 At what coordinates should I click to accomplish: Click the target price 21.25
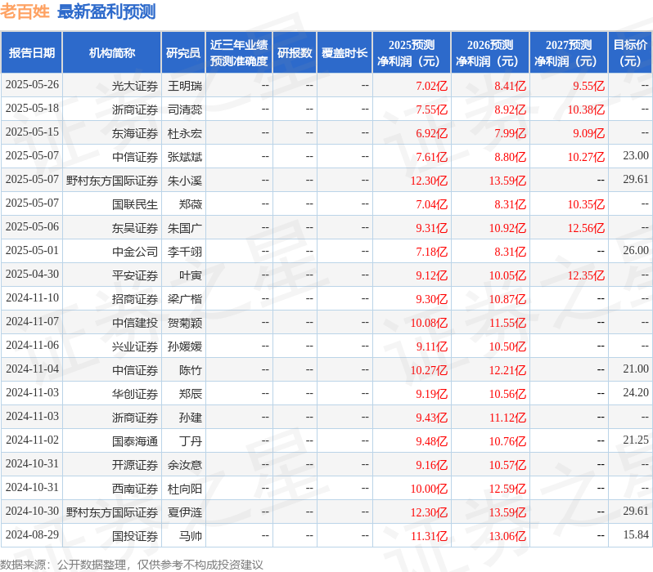coord(636,440)
